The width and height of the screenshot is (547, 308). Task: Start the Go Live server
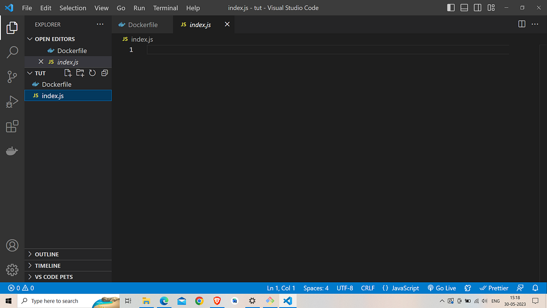441,288
